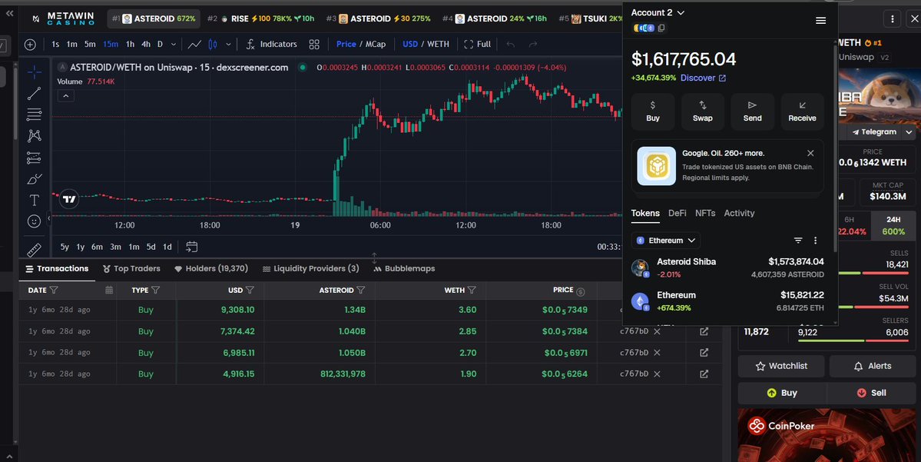Select the crosshair tool in the drawing toolbar
Screen dimensions: 921x462
pos(32,71)
